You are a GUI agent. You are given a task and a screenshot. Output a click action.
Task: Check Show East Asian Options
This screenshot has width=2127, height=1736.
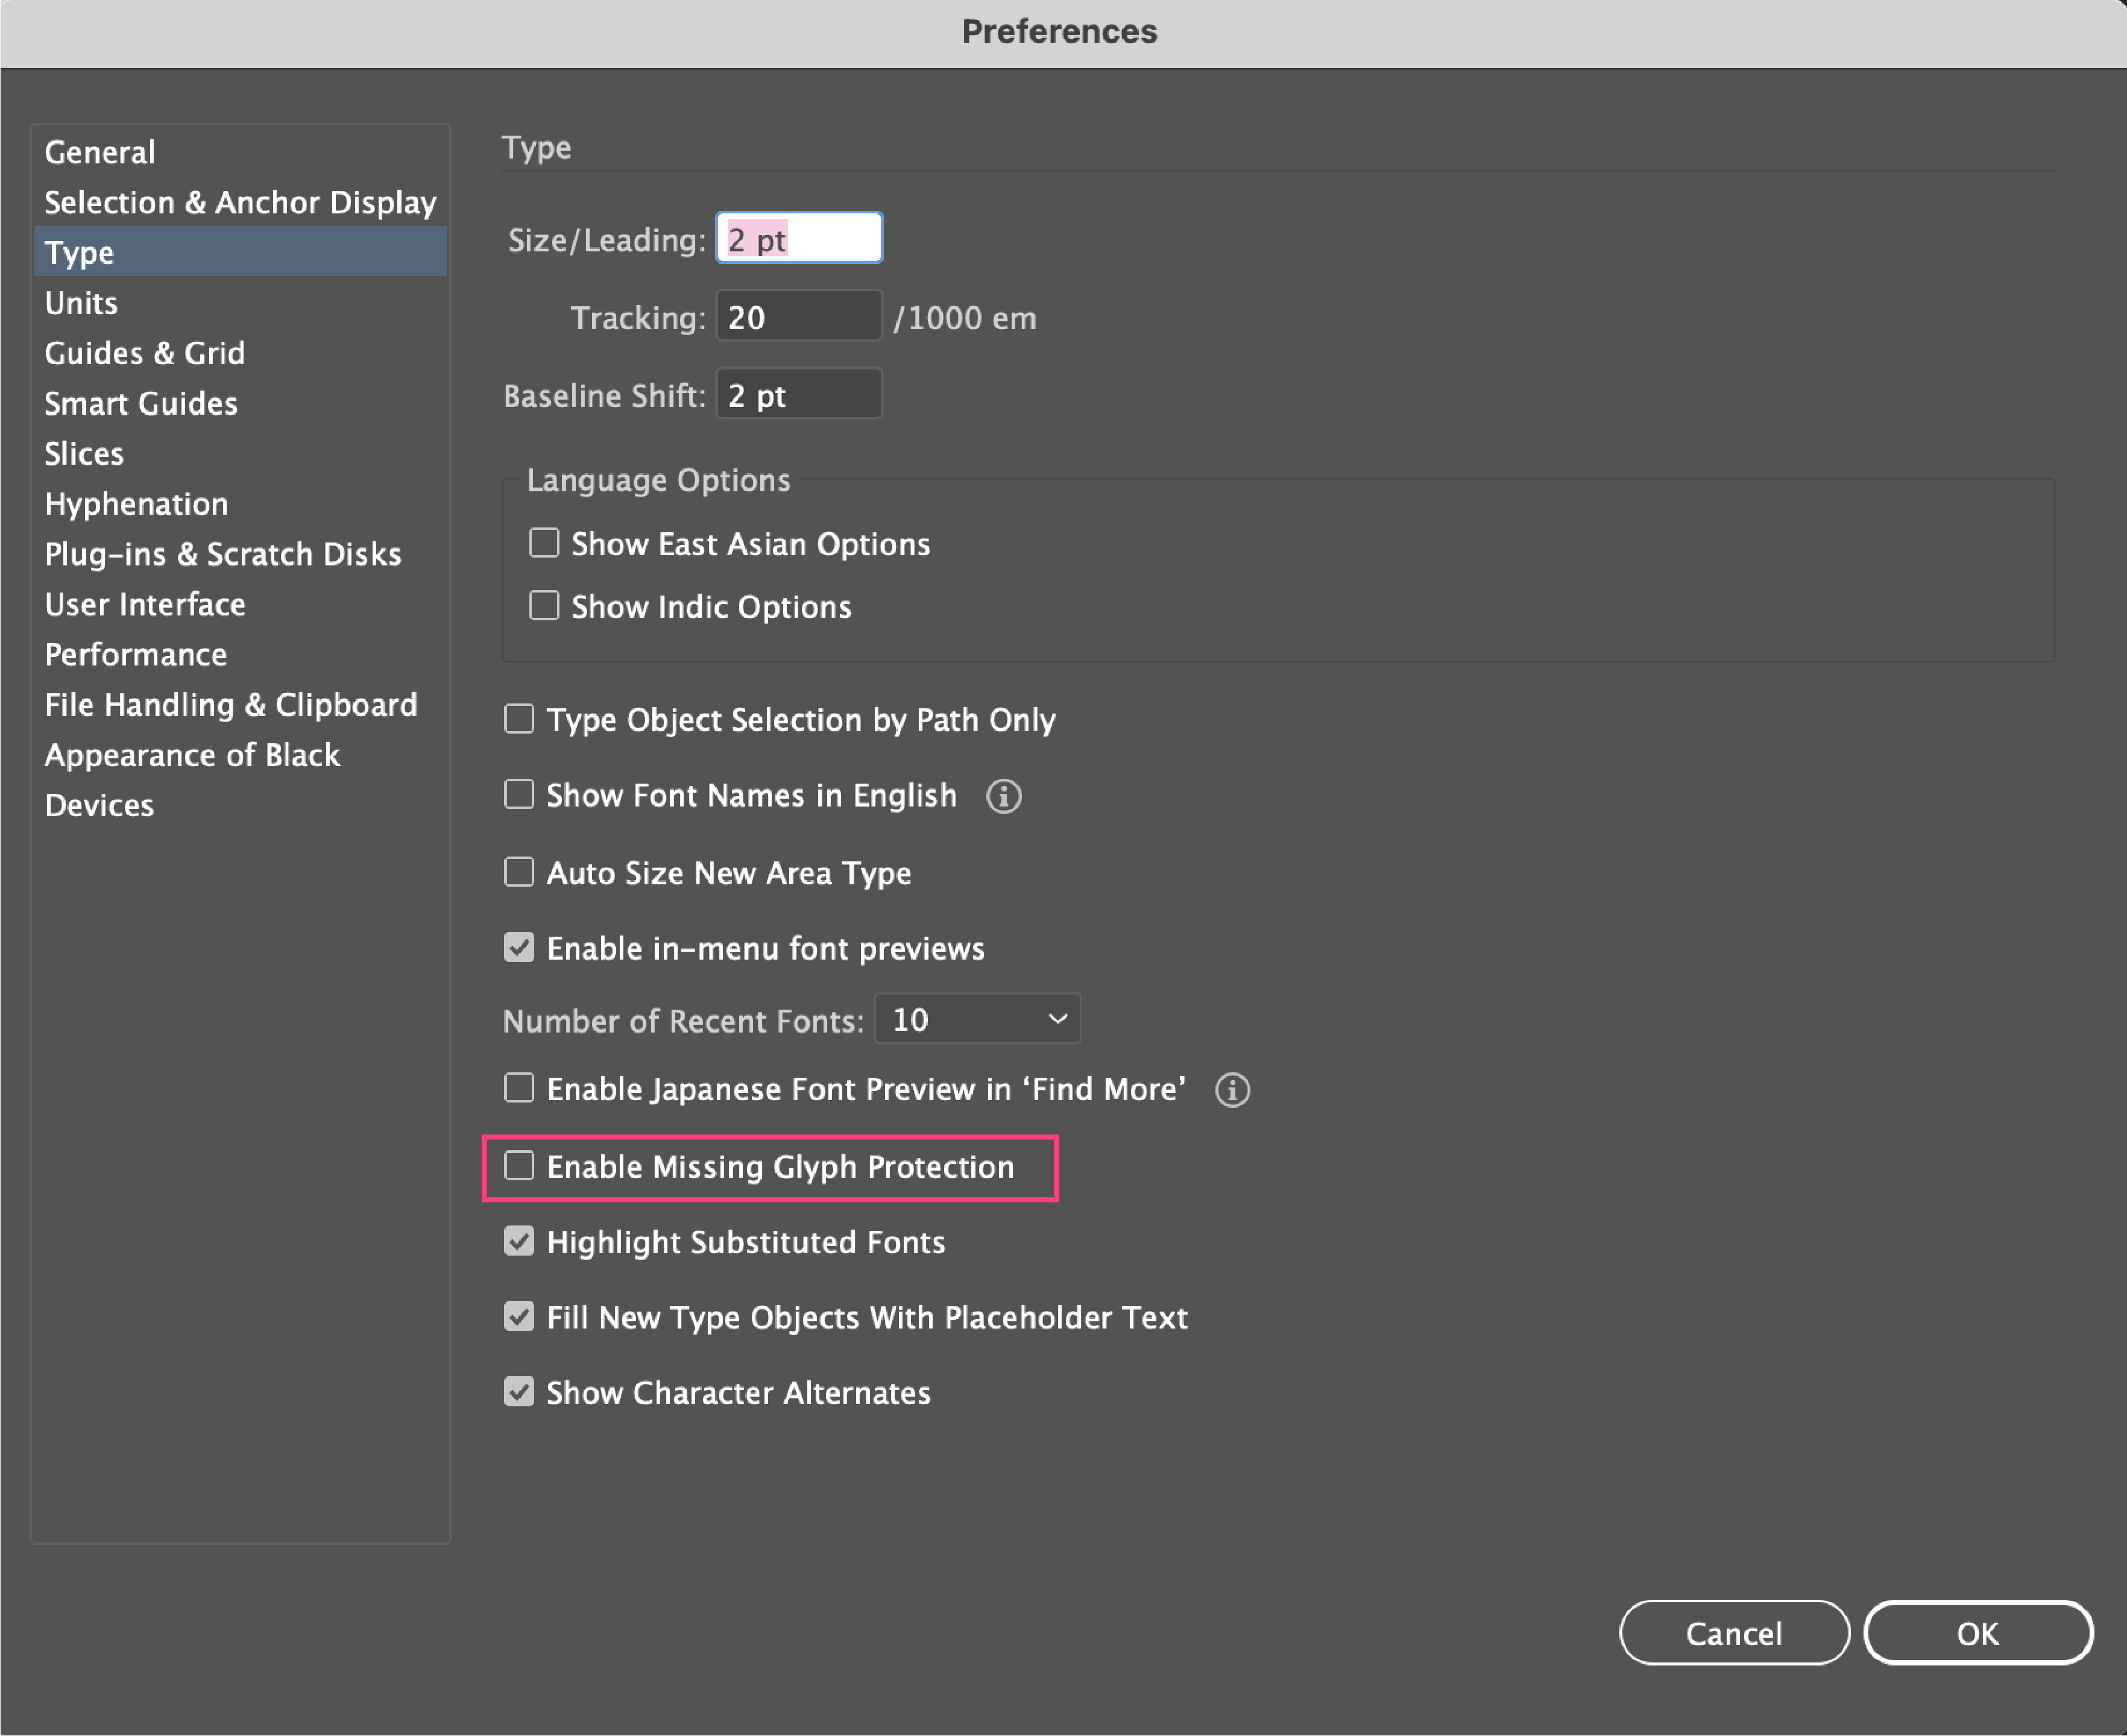coord(544,543)
